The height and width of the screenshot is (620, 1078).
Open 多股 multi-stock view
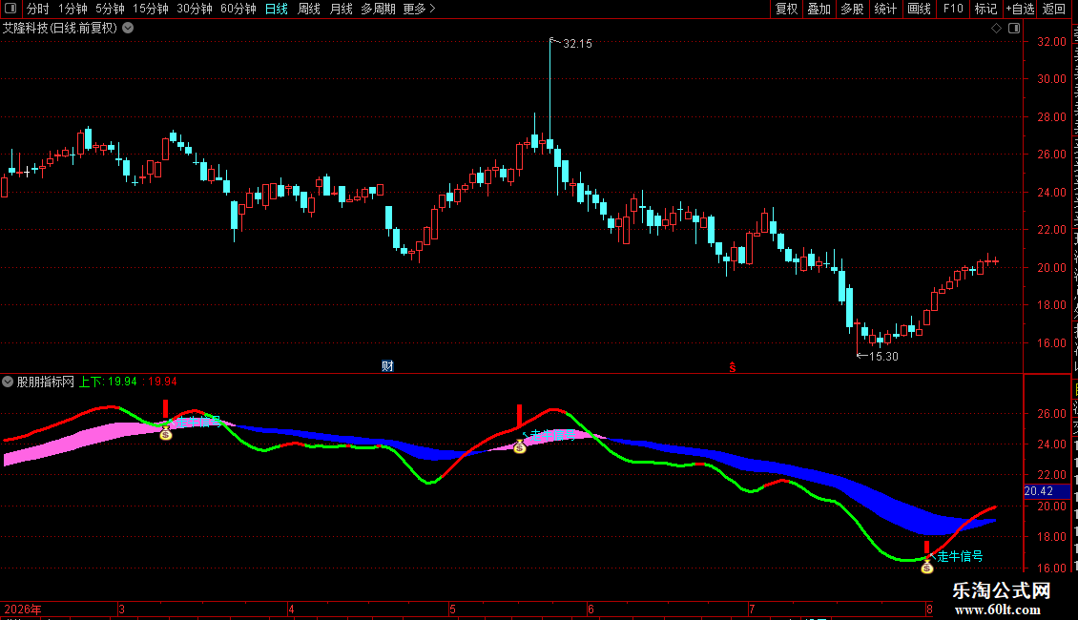853,9
